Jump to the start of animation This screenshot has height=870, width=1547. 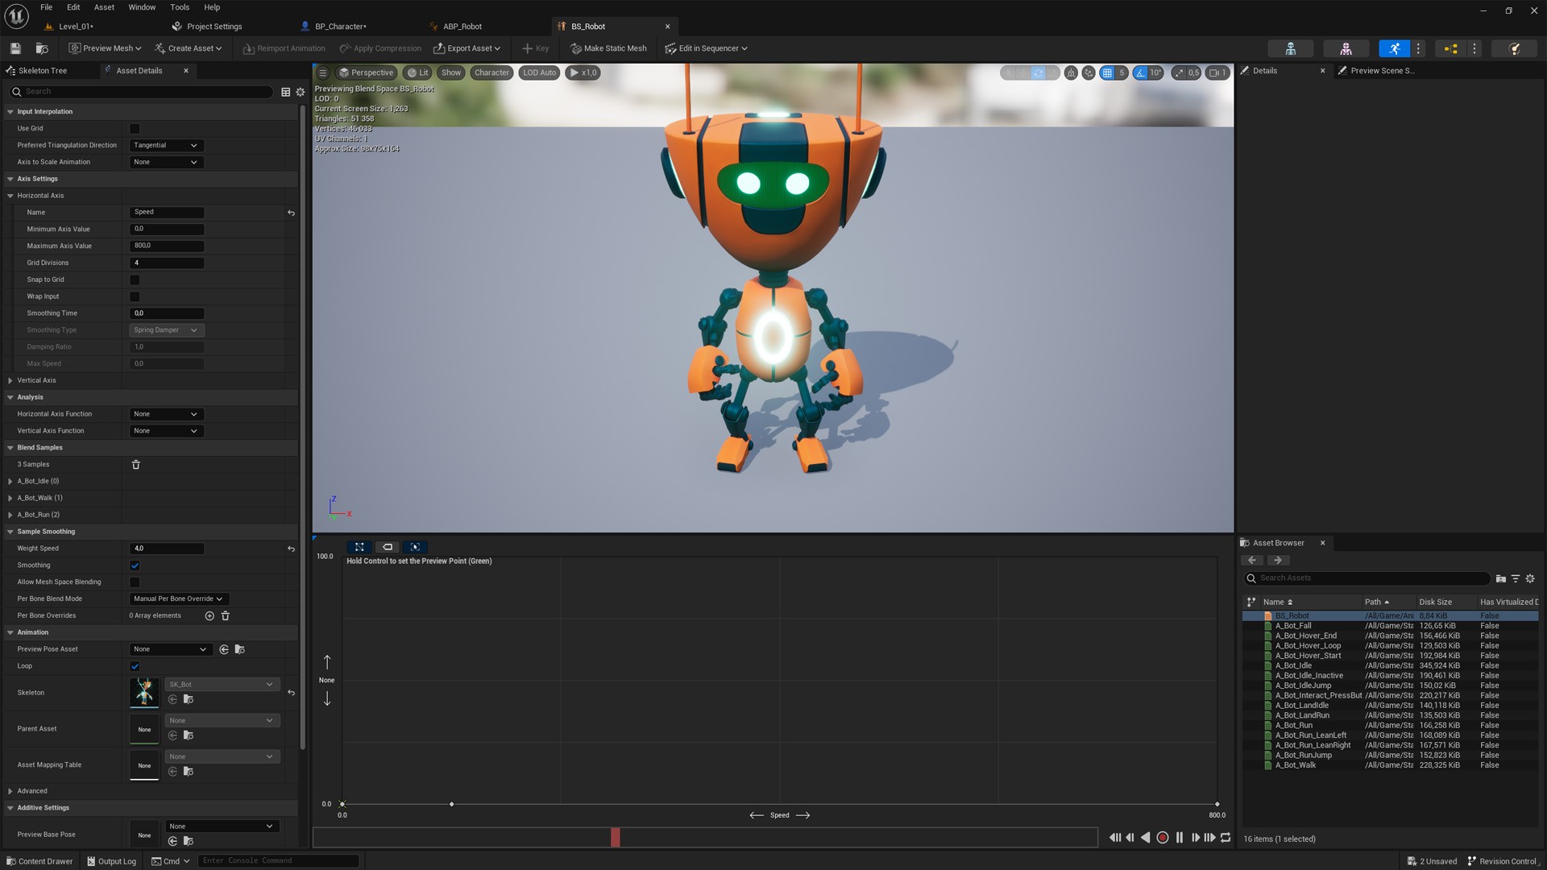click(1115, 838)
